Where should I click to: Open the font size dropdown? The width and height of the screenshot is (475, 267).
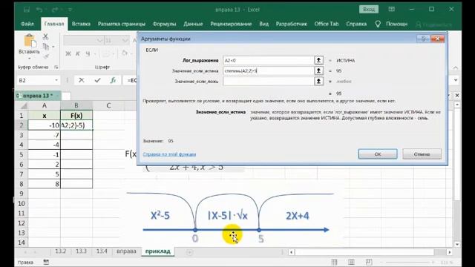pyautogui.click(x=125, y=40)
